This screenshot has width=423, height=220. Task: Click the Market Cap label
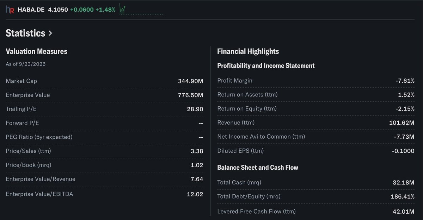tap(21, 81)
